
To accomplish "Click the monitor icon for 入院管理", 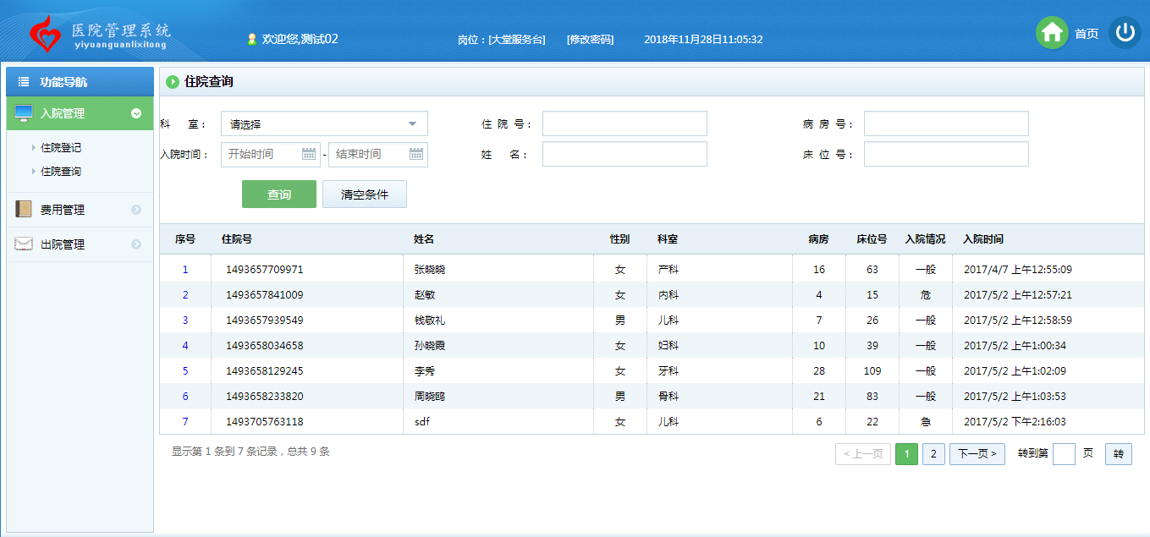I will click(x=24, y=113).
